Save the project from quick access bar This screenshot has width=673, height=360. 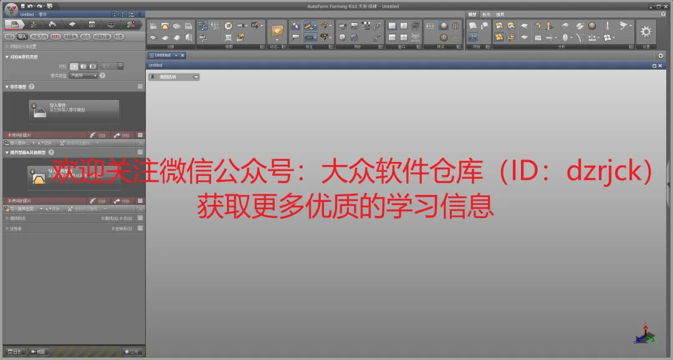tap(23, 6)
